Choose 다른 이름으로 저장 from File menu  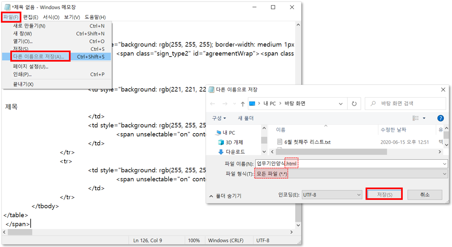point(39,57)
